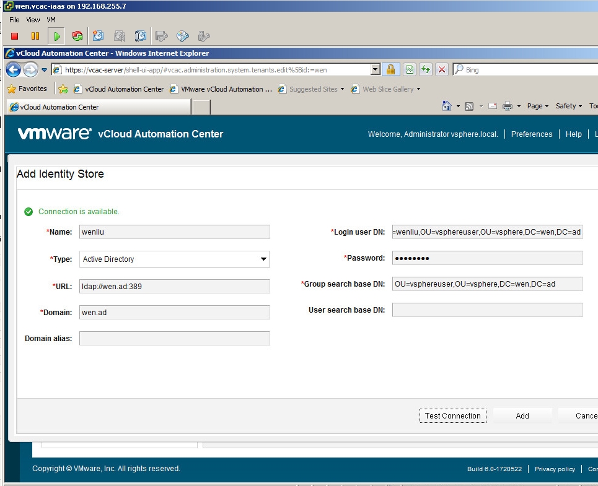
Task: Click the Name field containing wenliu
Action: [x=175, y=232]
